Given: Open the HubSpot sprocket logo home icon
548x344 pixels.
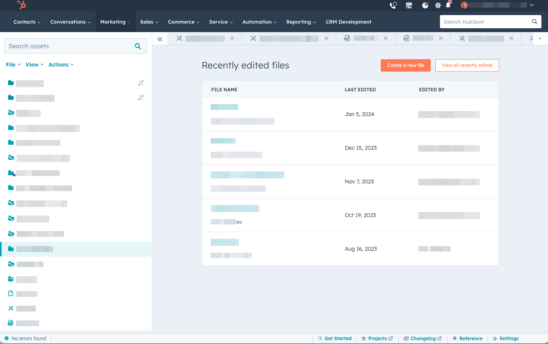Looking at the screenshot, I should [x=21, y=5].
